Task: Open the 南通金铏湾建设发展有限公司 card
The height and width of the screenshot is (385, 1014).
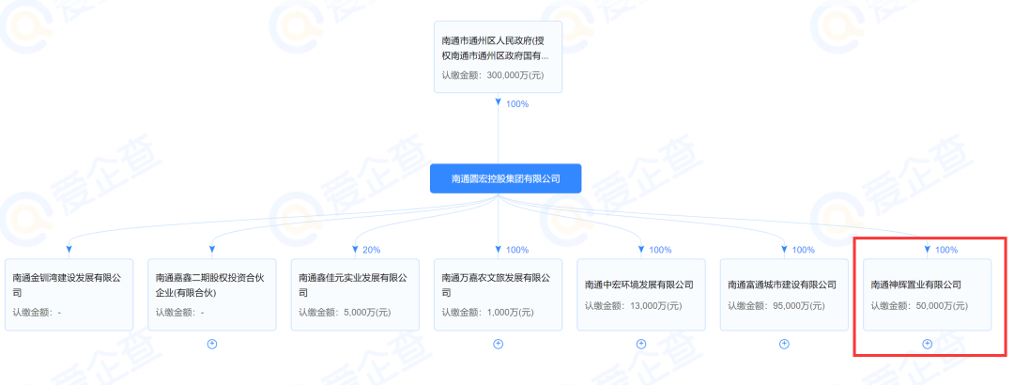Action: 69,295
